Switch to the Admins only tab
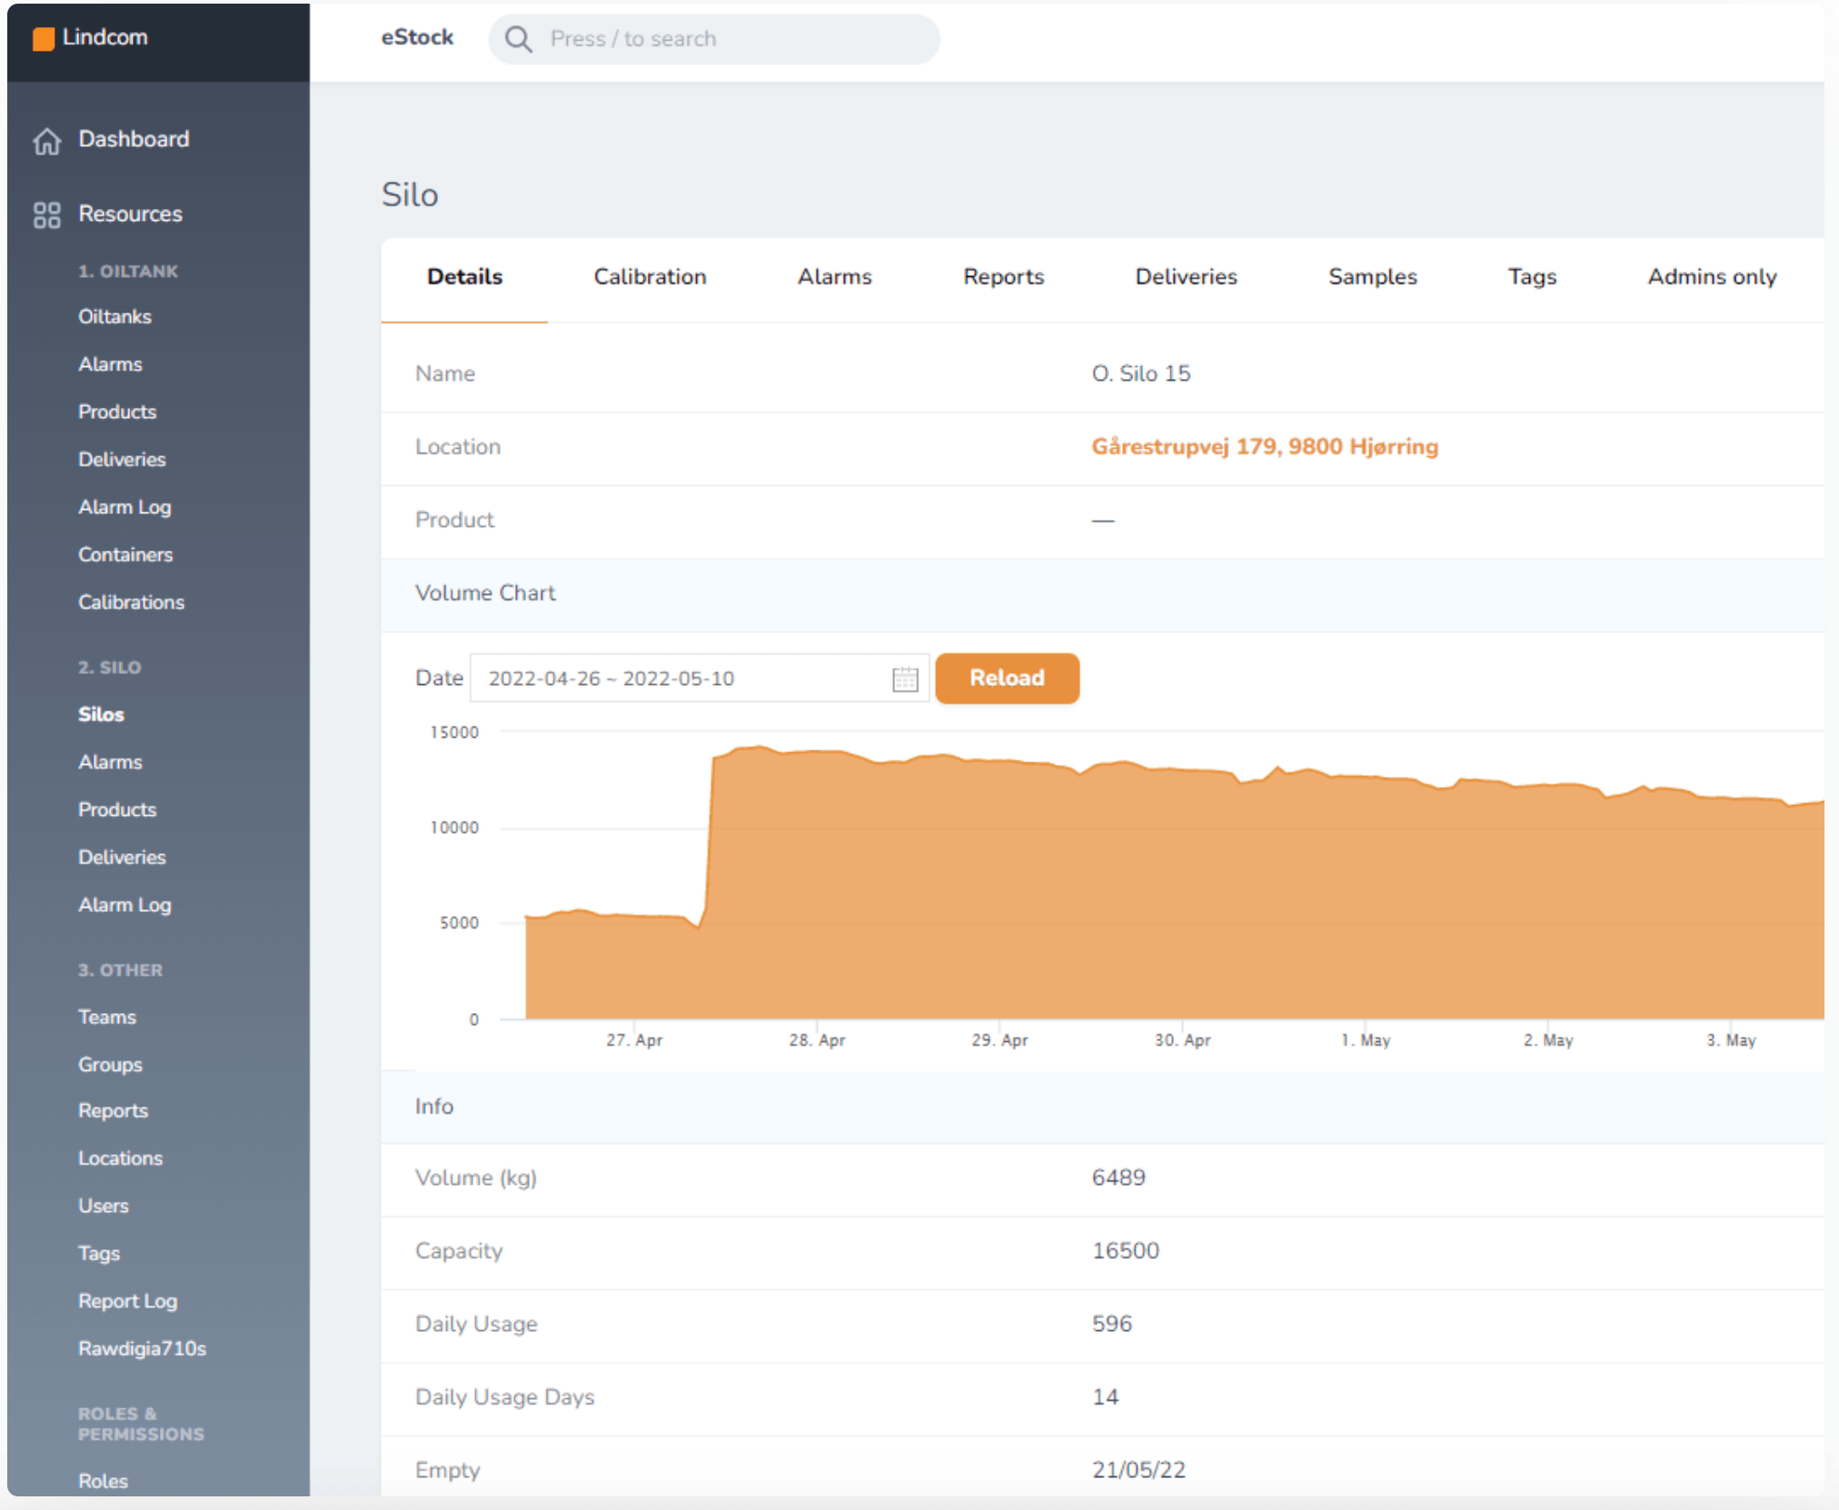Viewport: 1839px width, 1510px height. tap(1711, 277)
